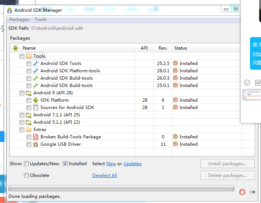The image size is (261, 203).
Task: Click the Broken Build-Tools Package icon
Action: pos(36,137)
